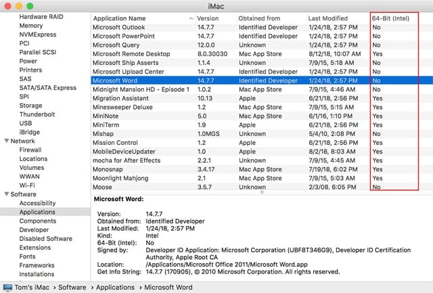Open Disabled Software in the sidebar
Viewport: 433px width, 293px height.
46,238
